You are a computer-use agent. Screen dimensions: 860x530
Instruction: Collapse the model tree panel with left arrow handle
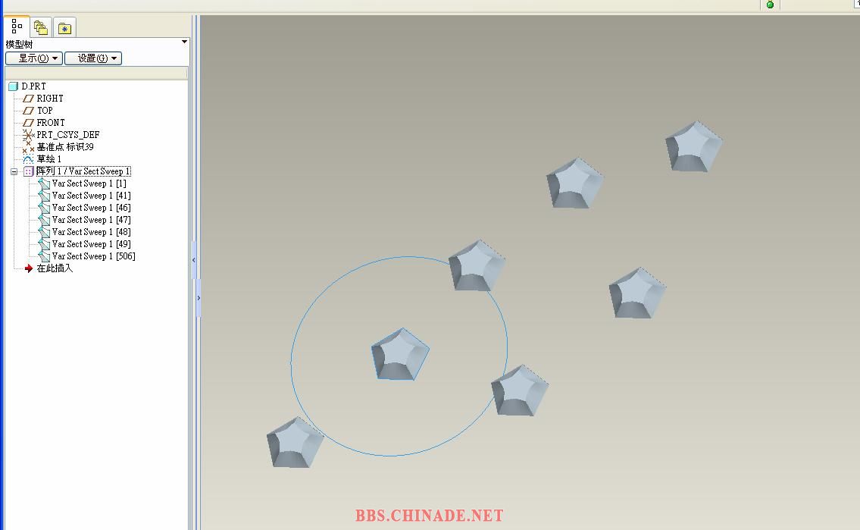(194, 260)
